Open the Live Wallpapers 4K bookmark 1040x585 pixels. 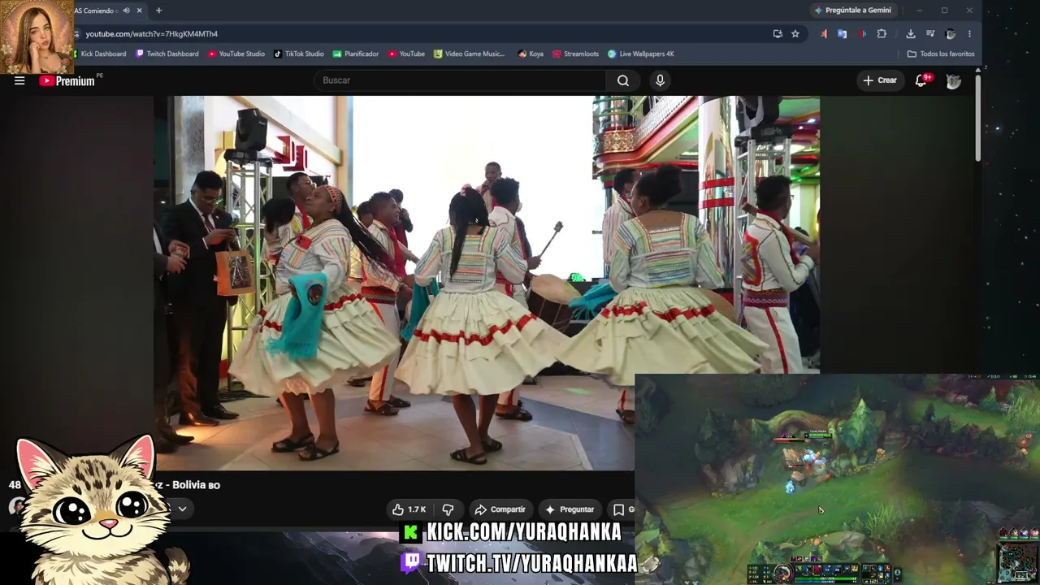pyautogui.click(x=641, y=54)
